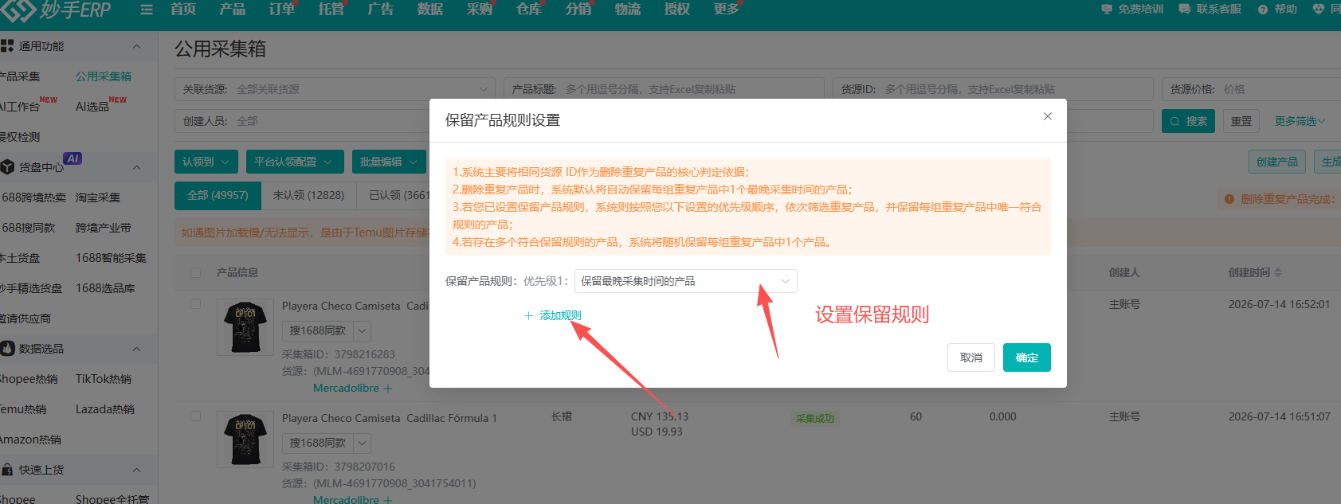This screenshot has height=504, width=1341.
Task: Open Lazada热销 in the sidebar
Action: tap(105, 409)
